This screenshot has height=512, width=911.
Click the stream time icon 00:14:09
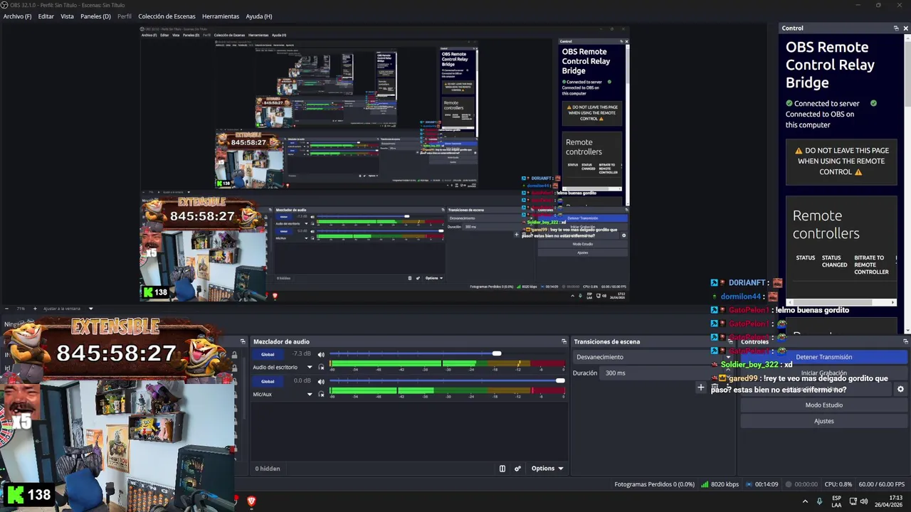[749, 484]
